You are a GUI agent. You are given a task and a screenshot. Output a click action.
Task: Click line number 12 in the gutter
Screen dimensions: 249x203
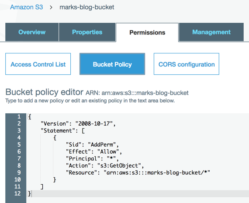coord(17,194)
